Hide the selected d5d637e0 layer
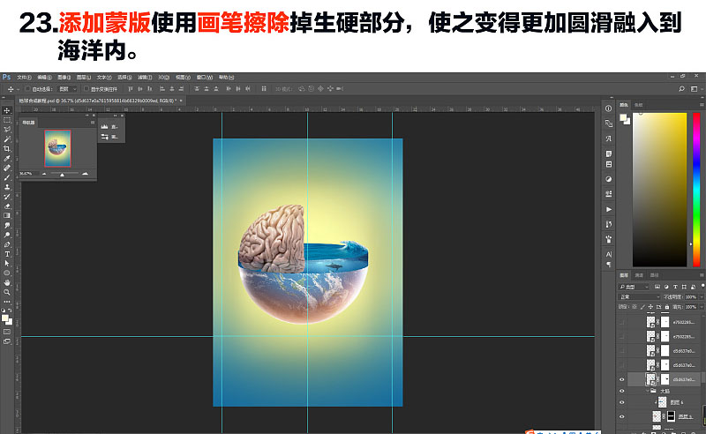The image size is (706, 434). tap(622, 379)
